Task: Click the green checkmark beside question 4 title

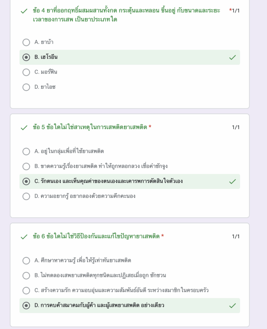Action: point(24,11)
